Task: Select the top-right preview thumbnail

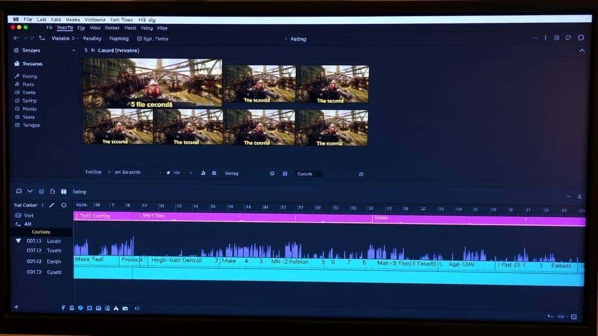Action: 332,84
